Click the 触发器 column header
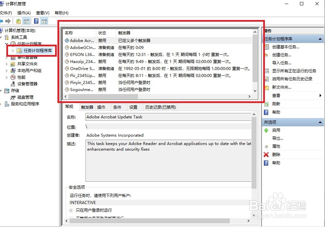Screen dimensions: 325x227 click(x=184, y=33)
